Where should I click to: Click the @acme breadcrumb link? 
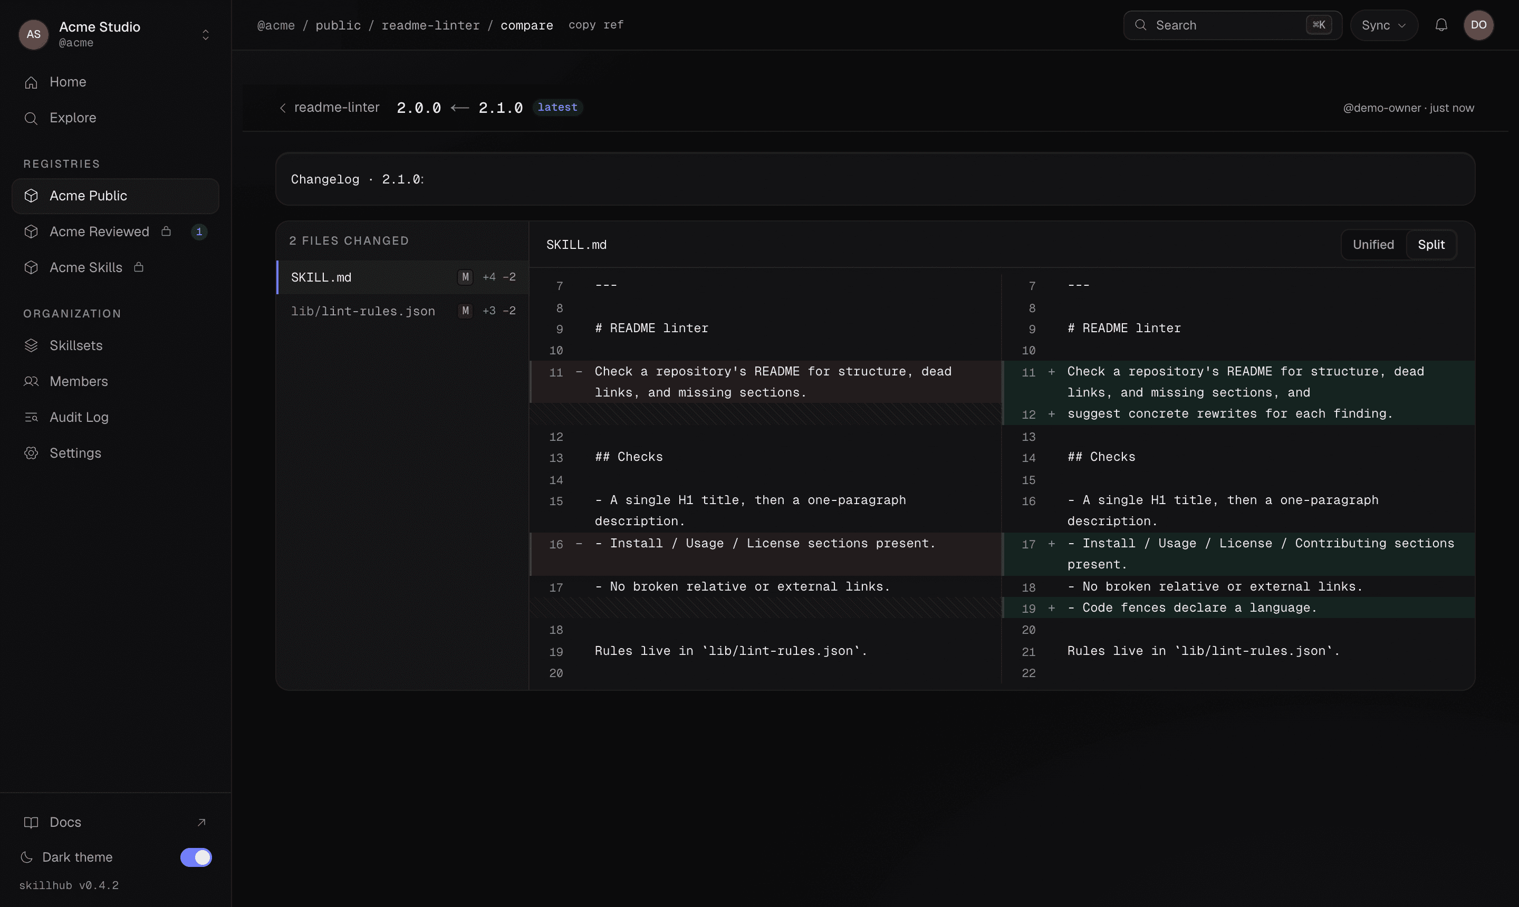point(276,25)
